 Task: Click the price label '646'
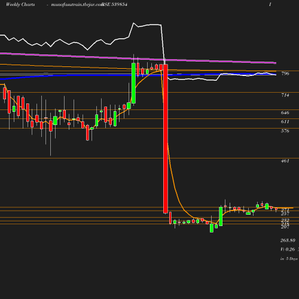(285, 112)
